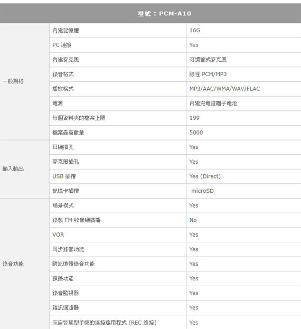Viewport: 301px width, 329px height.
Task: Click Yes in the 耳機插孔 row
Action: point(194,147)
